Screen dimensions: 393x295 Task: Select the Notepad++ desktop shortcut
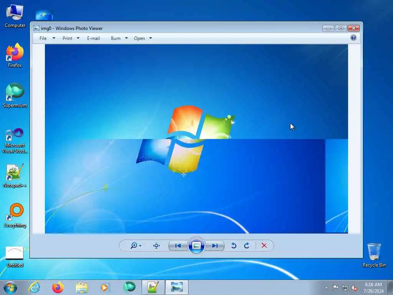pyautogui.click(x=15, y=175)
